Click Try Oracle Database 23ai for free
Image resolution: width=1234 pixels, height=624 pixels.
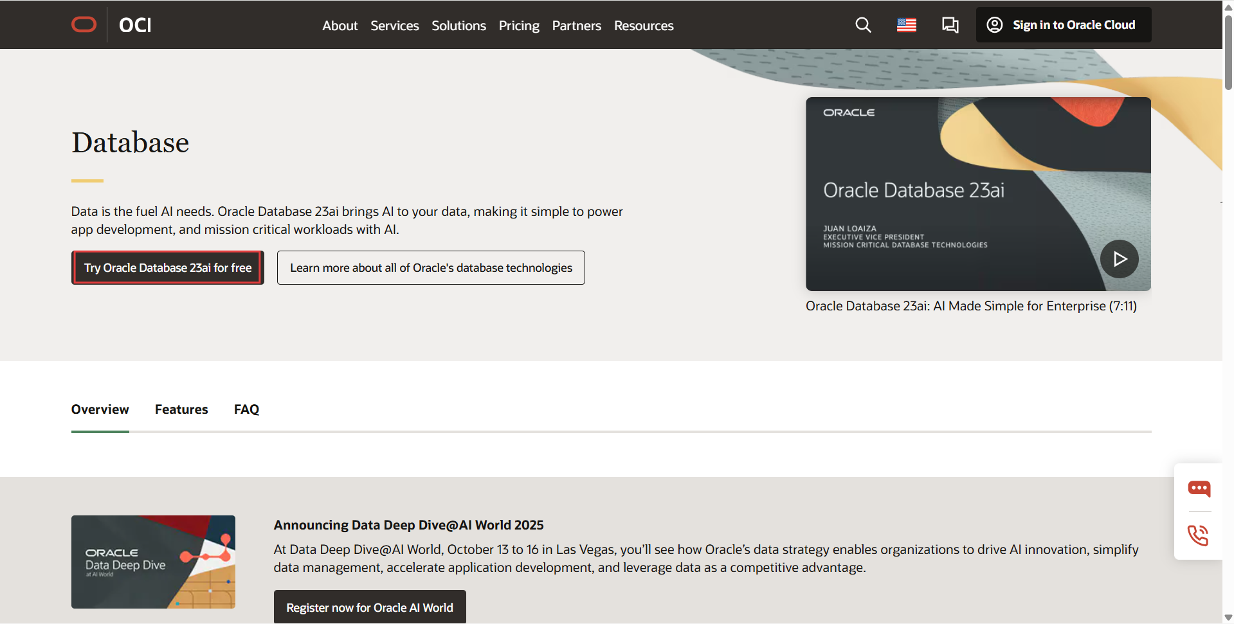(168, 267)
